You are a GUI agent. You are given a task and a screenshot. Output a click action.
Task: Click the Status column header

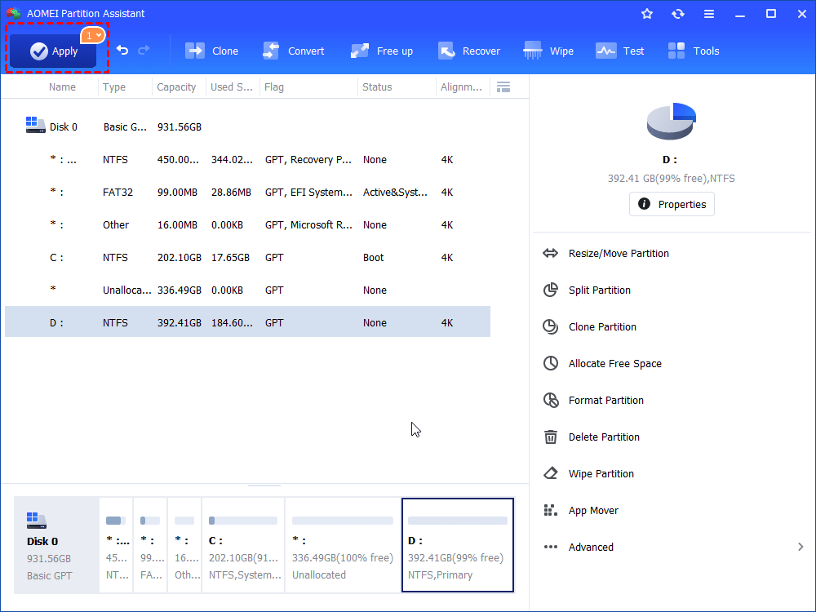tap(377, 87)
